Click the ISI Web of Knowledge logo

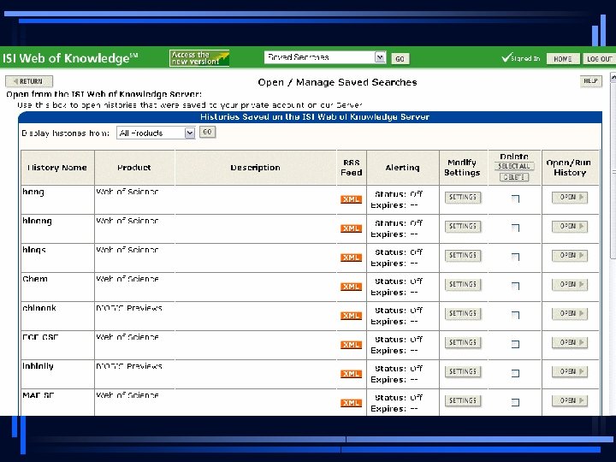[70, 58]
